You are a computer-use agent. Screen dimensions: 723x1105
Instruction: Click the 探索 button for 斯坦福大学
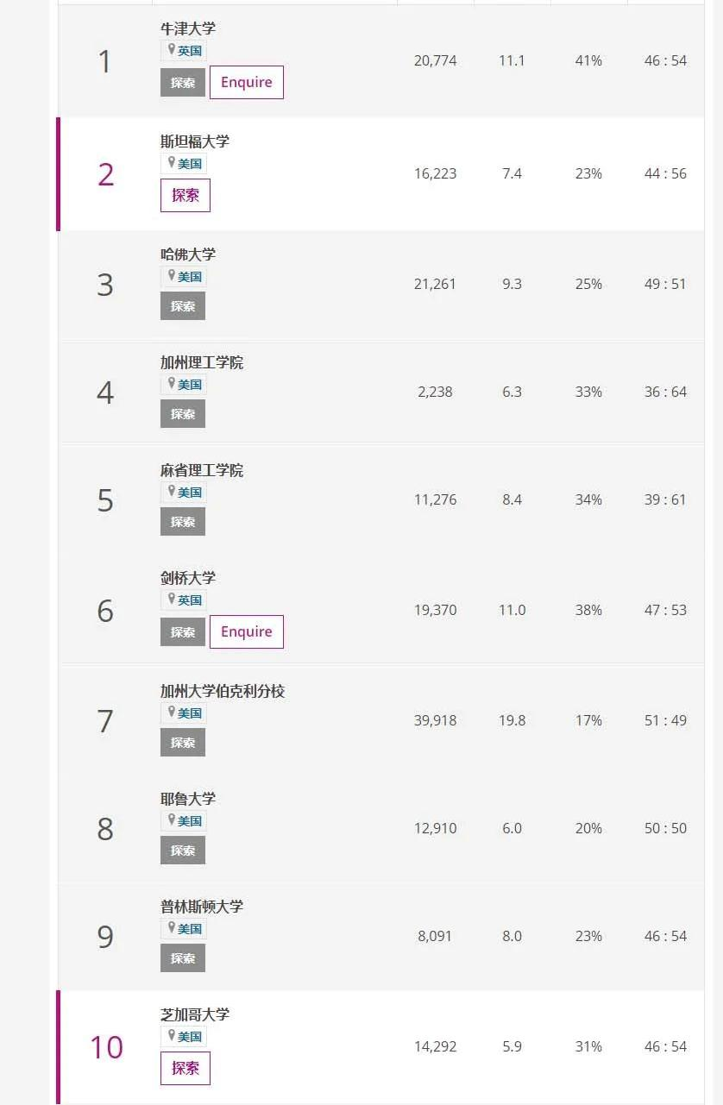pos(185,195)
